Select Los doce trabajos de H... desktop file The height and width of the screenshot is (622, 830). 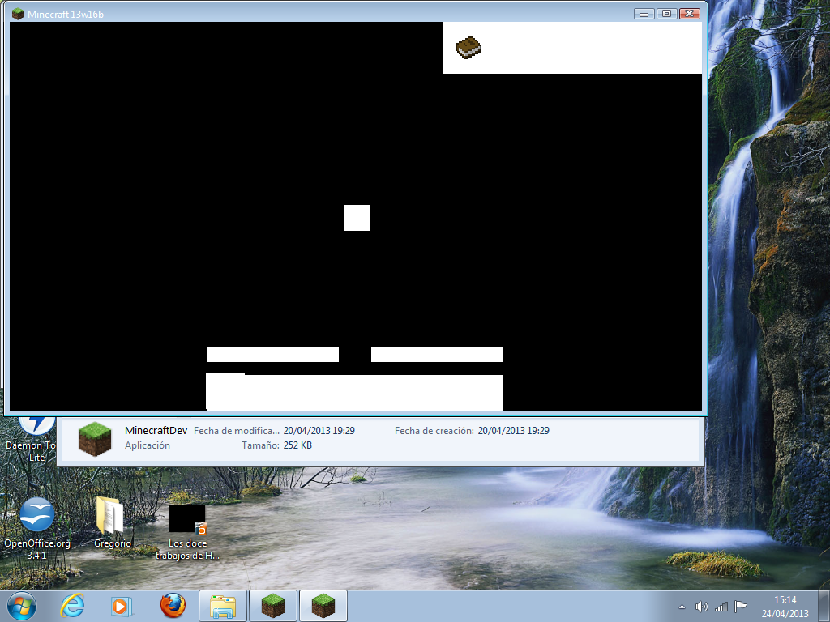point(187,532)
